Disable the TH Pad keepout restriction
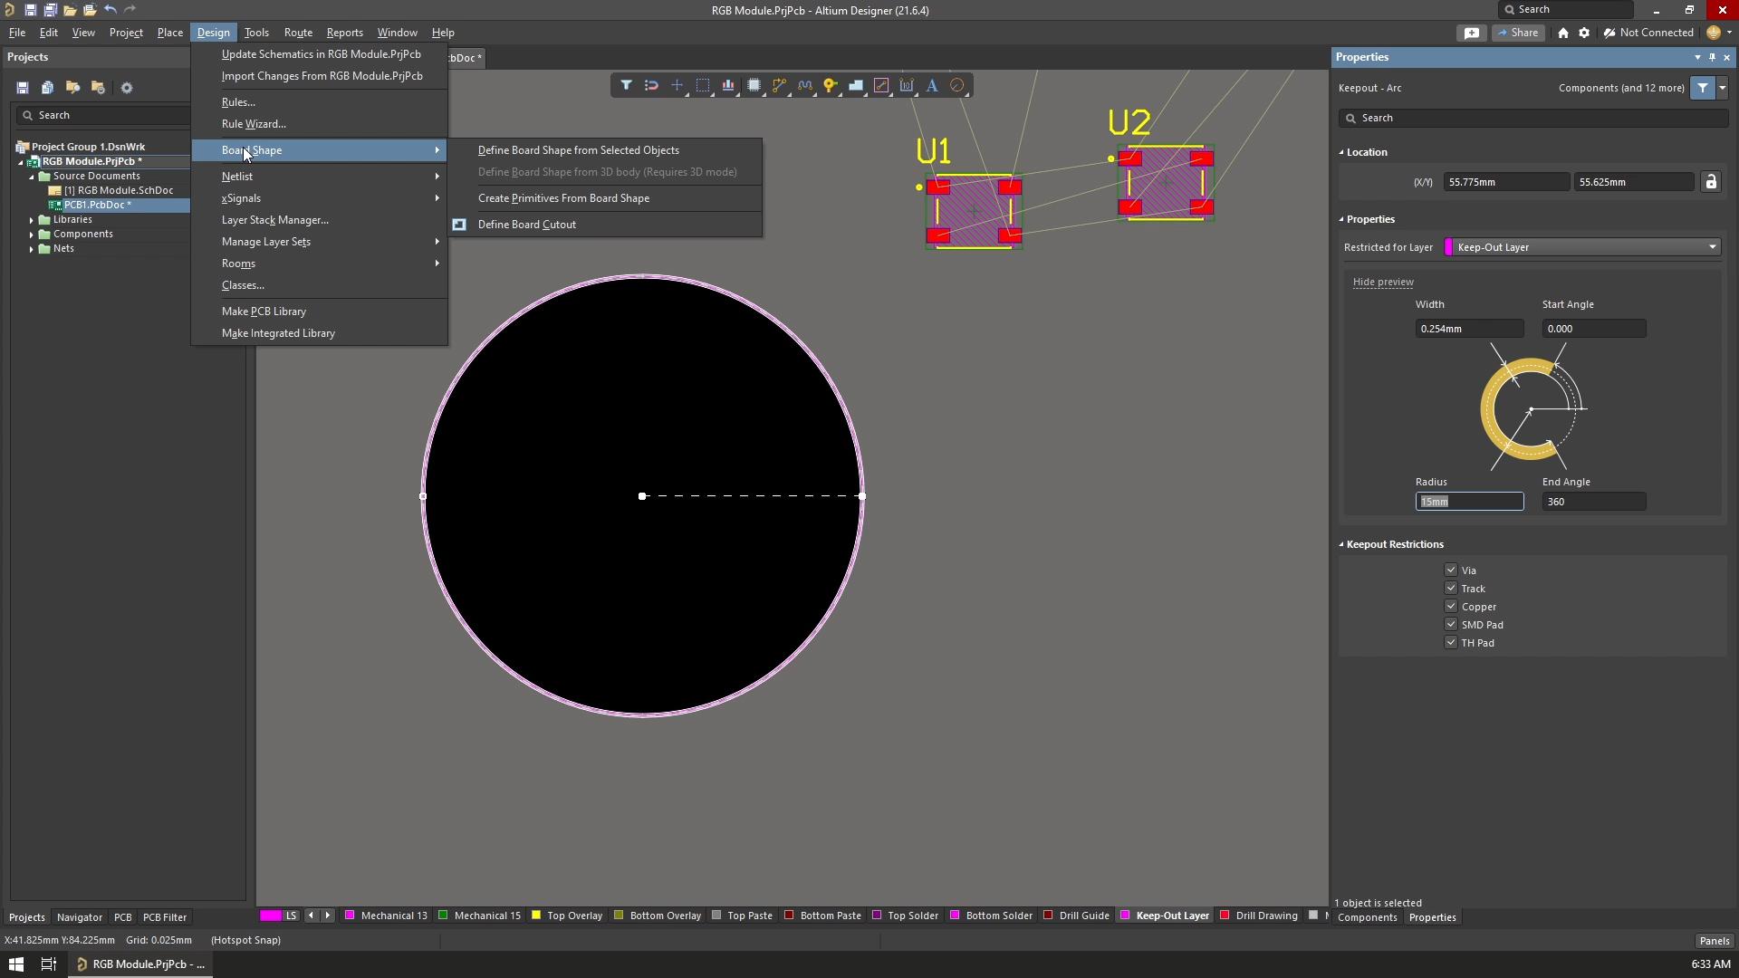This screenshot has height=978, width=1739. 1451,643
